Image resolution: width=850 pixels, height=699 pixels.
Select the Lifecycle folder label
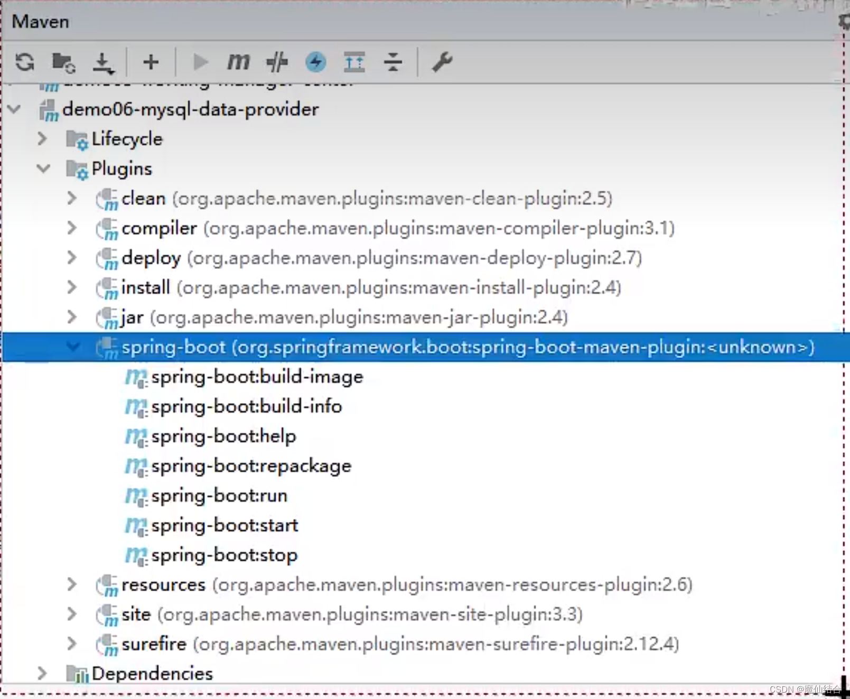[127, 139]
